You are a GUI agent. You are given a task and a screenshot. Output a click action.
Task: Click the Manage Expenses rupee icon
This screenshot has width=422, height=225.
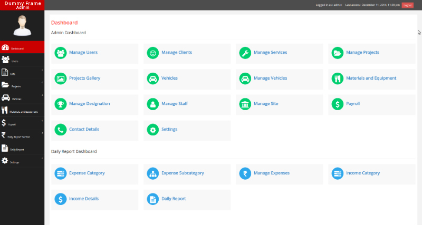point(245,173)
